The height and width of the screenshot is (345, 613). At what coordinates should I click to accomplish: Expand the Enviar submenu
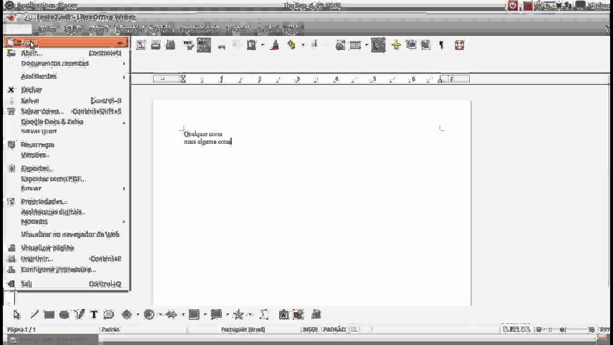[67, 188]
